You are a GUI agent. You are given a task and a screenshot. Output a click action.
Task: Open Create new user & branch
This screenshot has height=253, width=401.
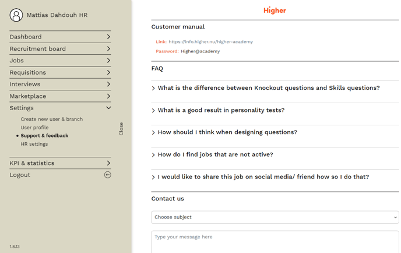coord(52,119)
